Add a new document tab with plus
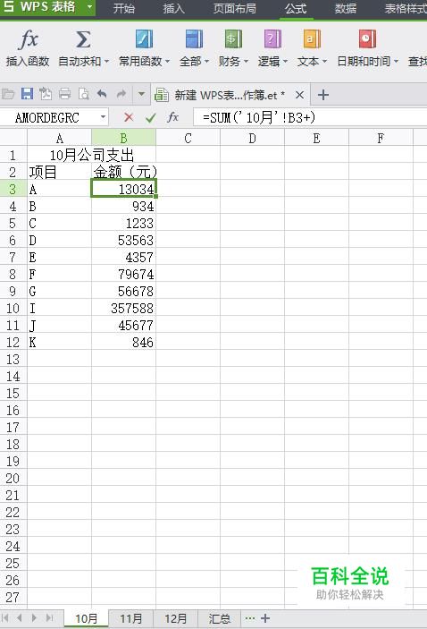Image resolution: width=427 pixels, height=629 pixels. tap(322, 95)
